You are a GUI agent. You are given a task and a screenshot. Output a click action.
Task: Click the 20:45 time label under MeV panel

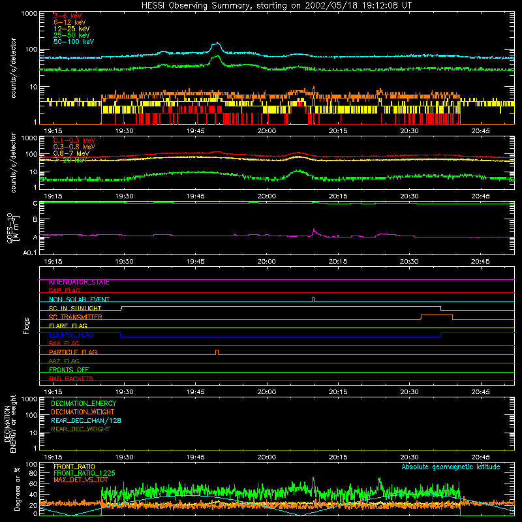[480, 196]
